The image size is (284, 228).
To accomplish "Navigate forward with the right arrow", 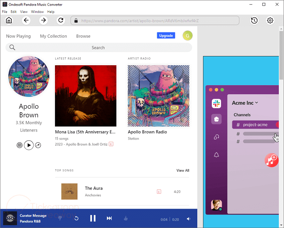I will [43, 20].
